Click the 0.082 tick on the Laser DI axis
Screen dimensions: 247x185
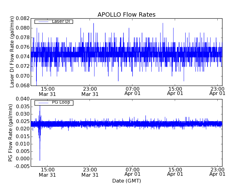point(23,18)
